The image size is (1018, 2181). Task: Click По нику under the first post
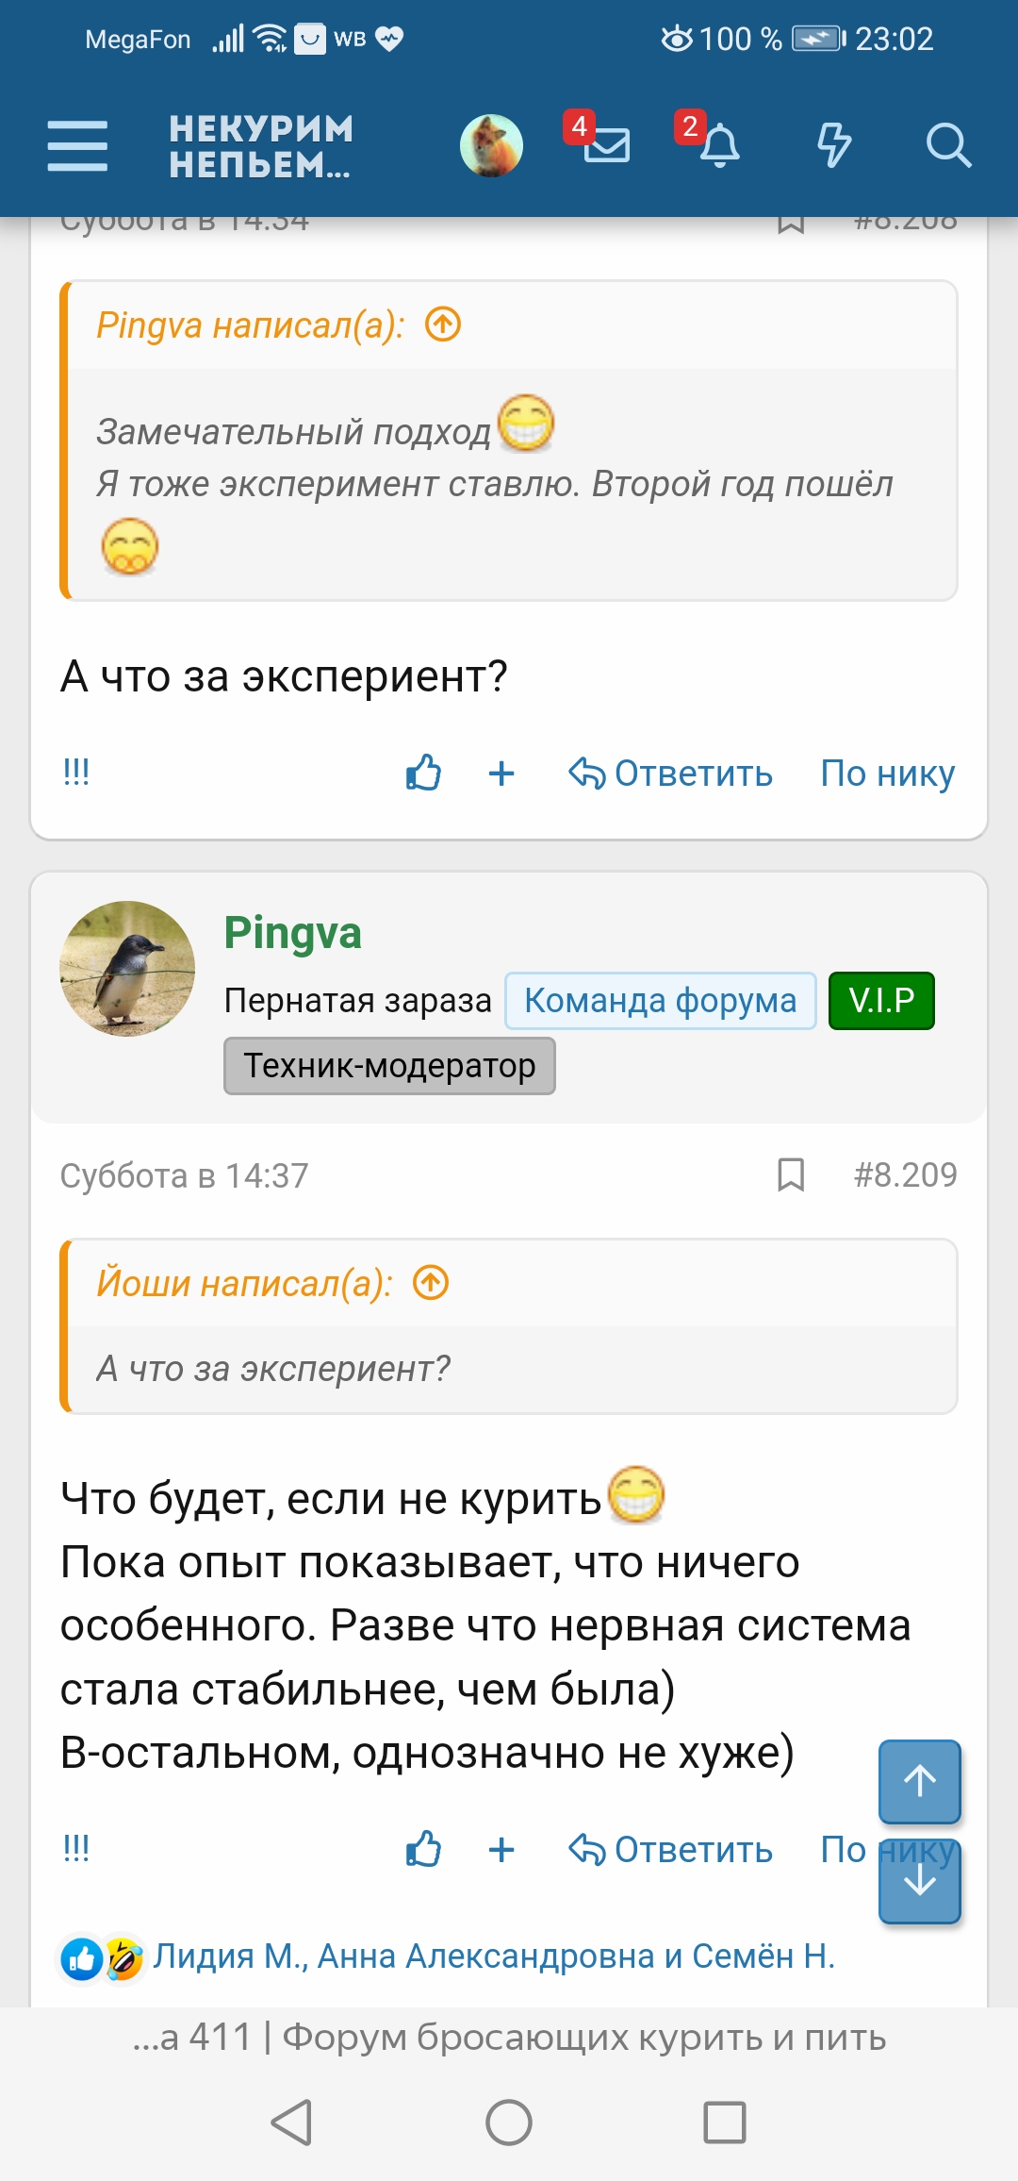click(887, 774)
